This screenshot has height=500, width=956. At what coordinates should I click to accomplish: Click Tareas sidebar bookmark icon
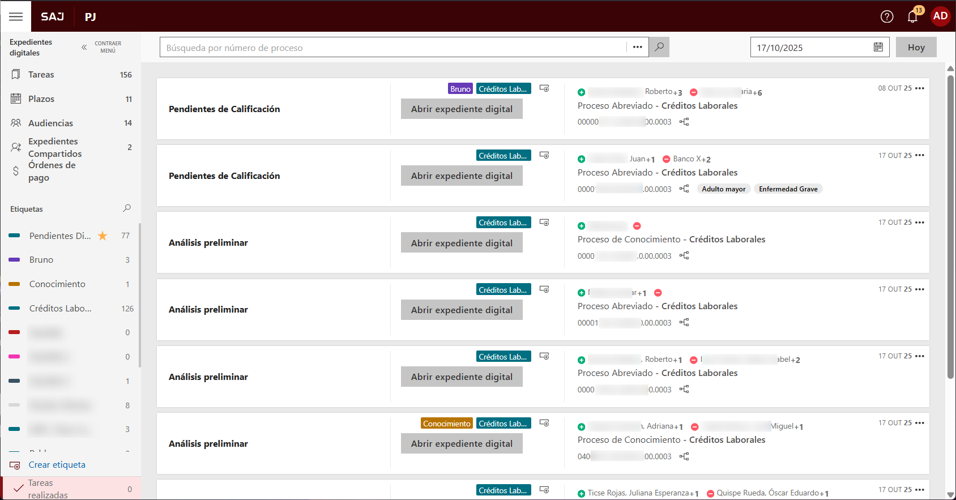click(16, 74)
